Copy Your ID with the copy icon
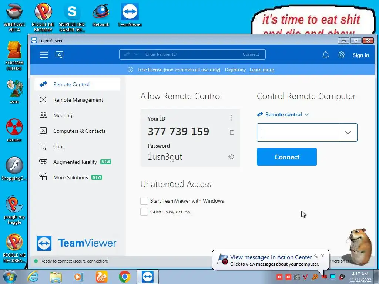Screen dimensions: 379x284 231,132
